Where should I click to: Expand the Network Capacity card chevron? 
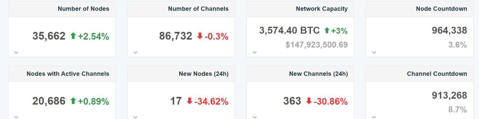[x=255, y=52]
